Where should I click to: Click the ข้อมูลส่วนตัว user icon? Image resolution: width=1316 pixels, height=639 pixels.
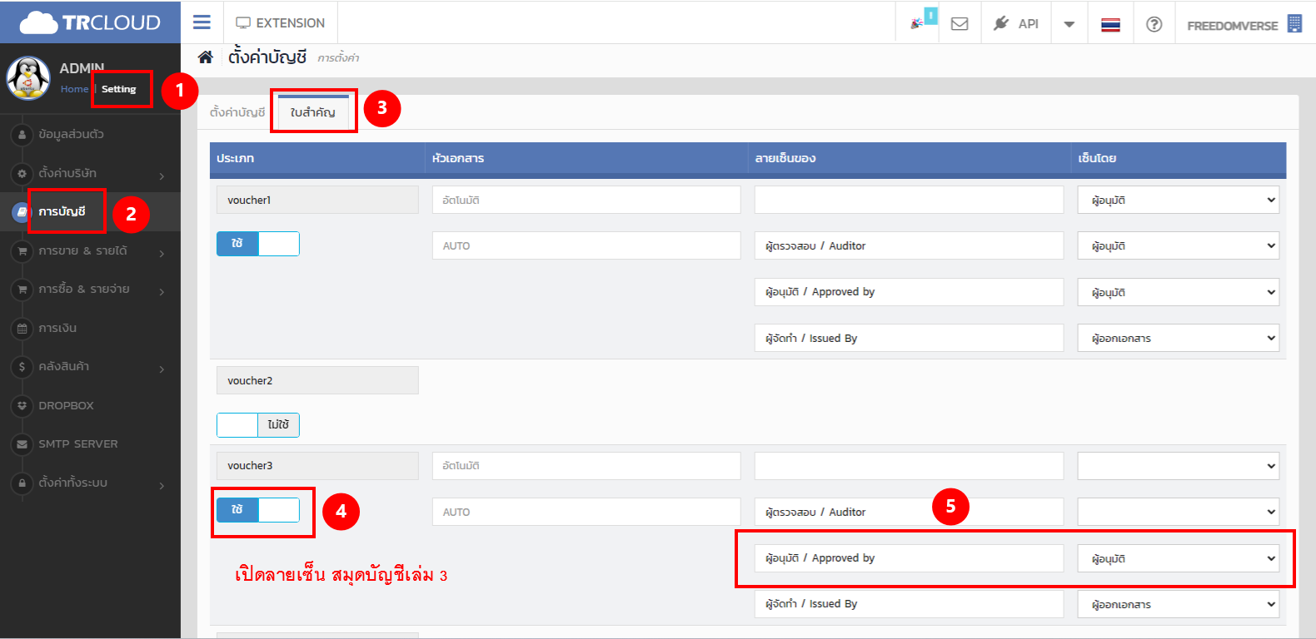(22, 134)
